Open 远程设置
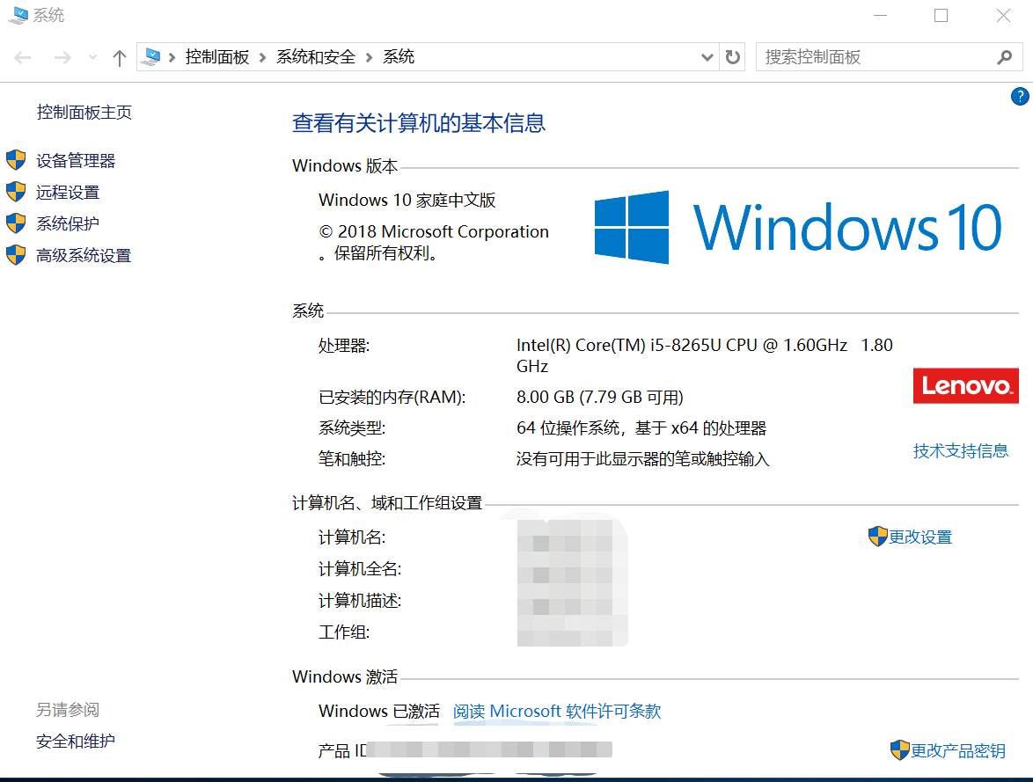Screen dimensions: 1033x782 point(68,193)
